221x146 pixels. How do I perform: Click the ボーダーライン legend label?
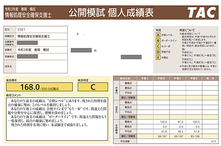(169, 40)
